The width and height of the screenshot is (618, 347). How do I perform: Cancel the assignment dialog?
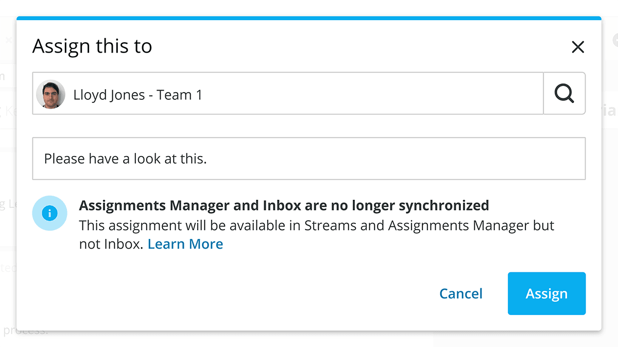461,293
